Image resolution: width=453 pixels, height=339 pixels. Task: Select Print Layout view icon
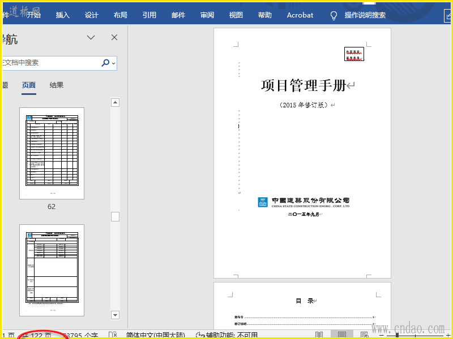point(341,335)
